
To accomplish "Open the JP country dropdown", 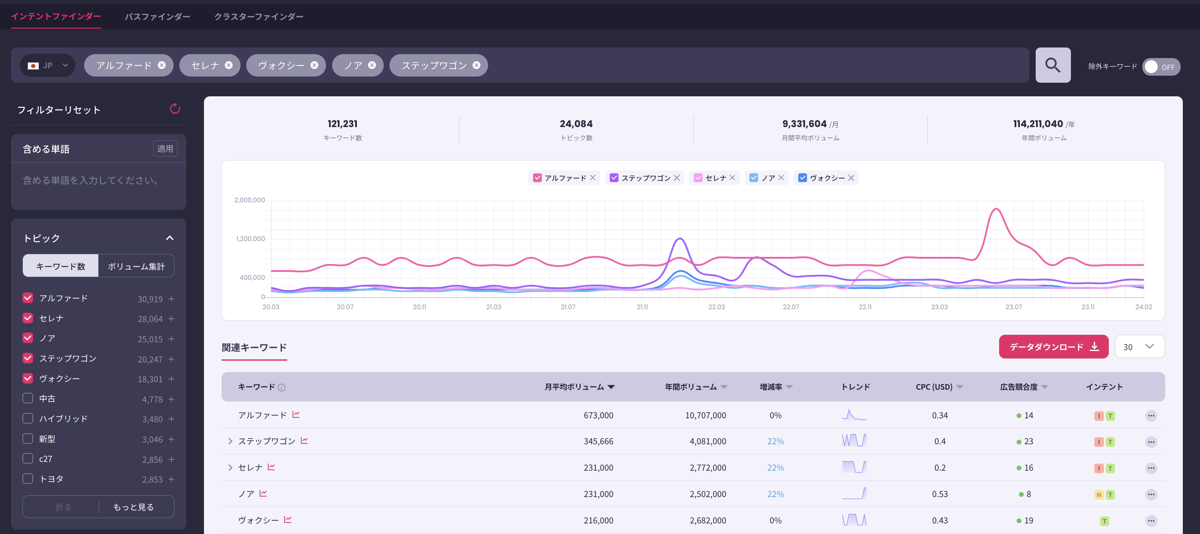I will click(48, 65).
